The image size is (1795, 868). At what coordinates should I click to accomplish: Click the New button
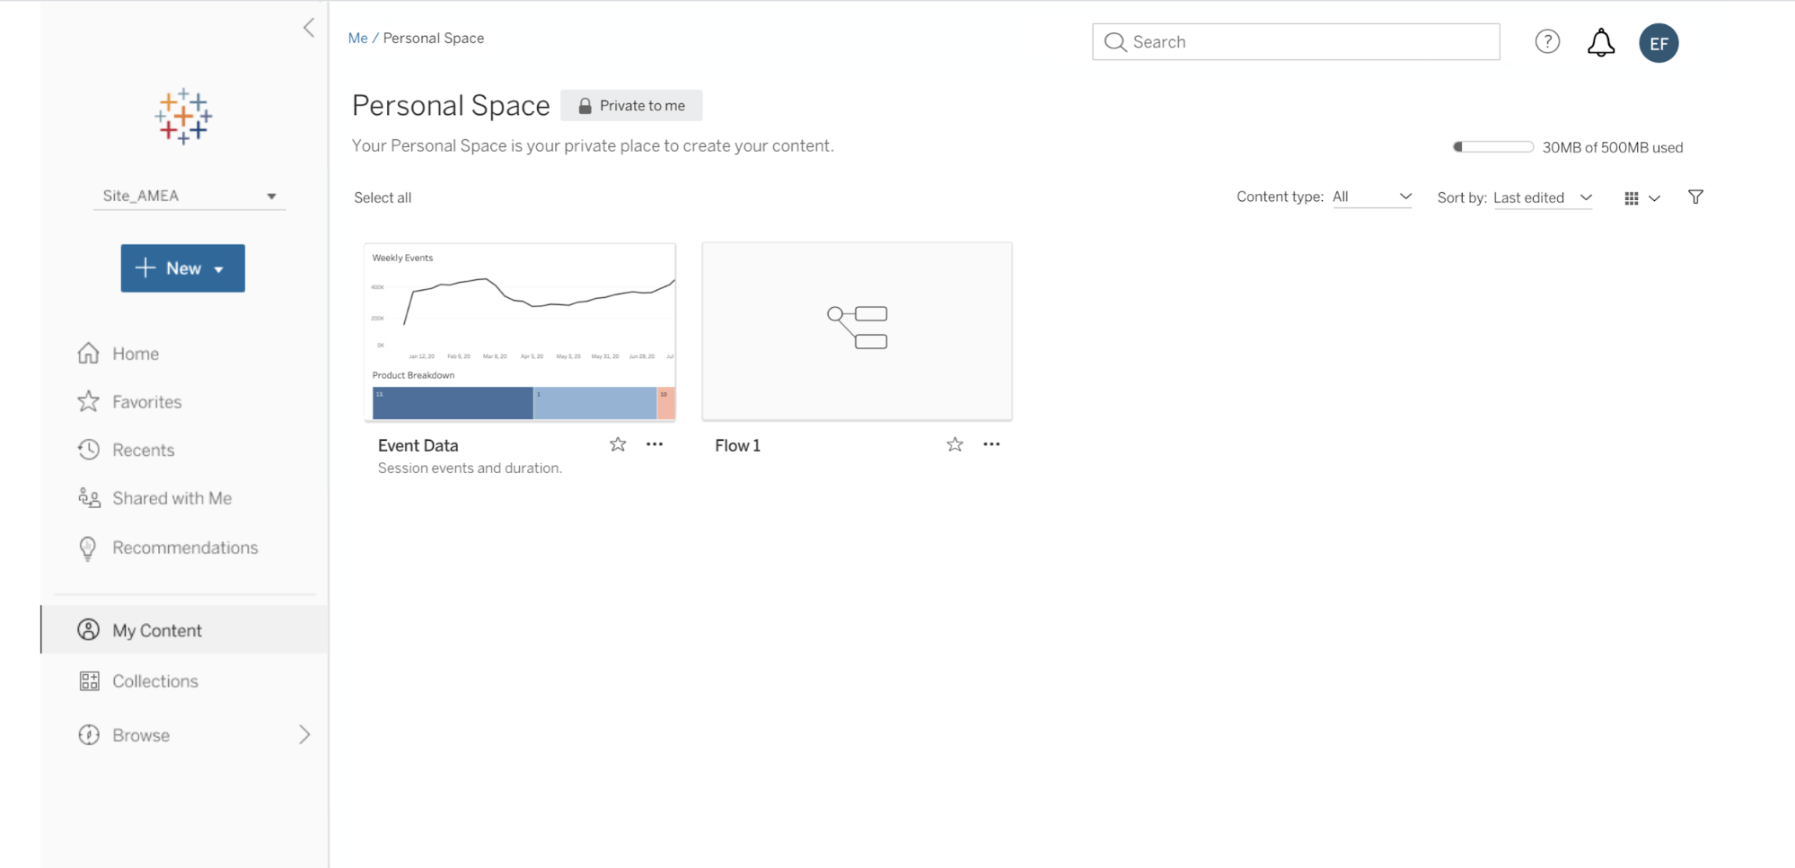click(x=182, y=268)
